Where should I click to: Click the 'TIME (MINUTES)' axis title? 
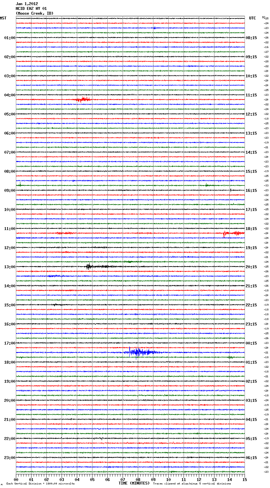pos(134,483)
